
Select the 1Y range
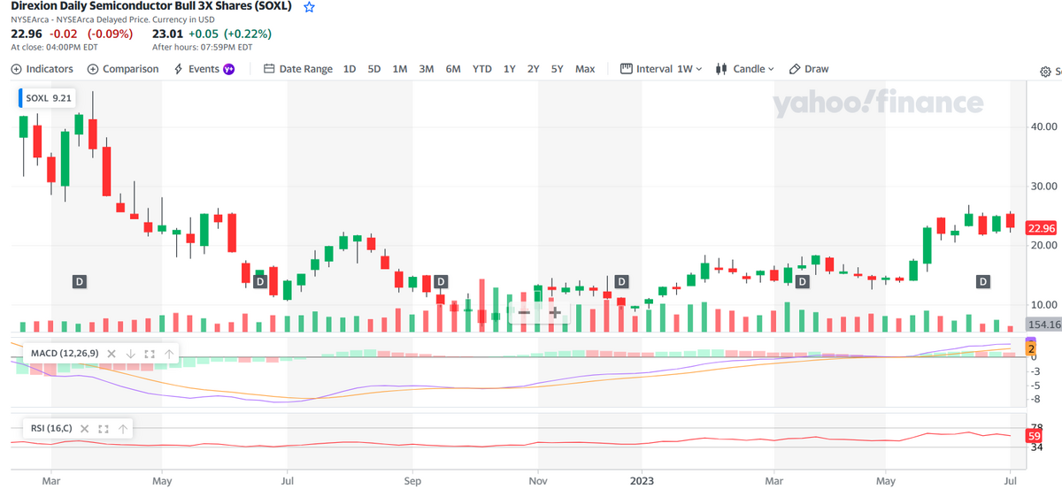pos(510,69)
